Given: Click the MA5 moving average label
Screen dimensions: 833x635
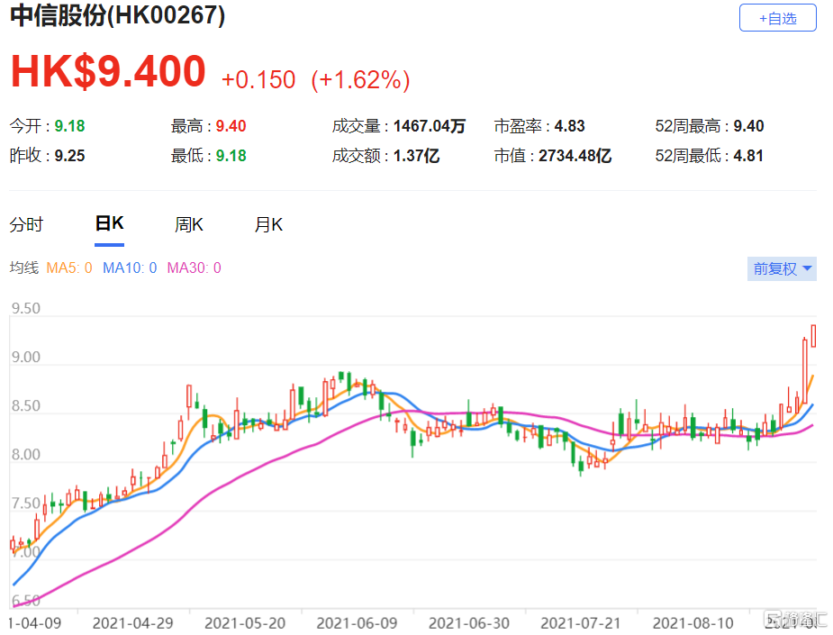Looking at the screenshot, I should click(69, 268).
